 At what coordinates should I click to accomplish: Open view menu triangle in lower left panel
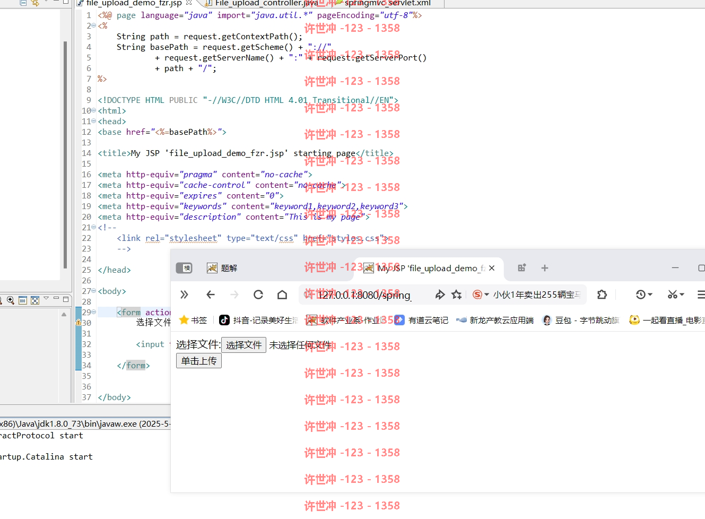(x=46, y=298)
